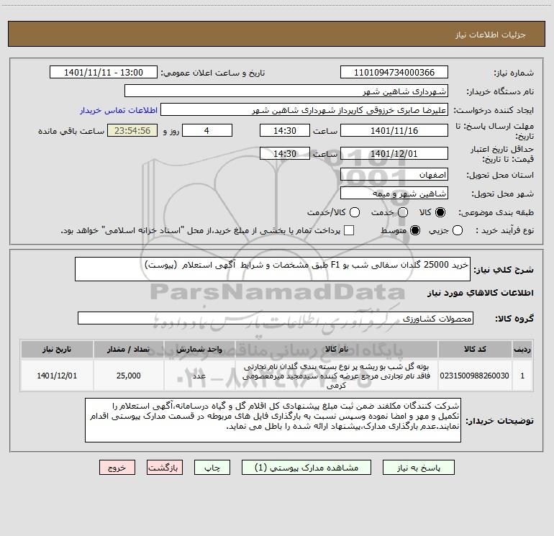Select the کالا/خدمت radio button
Image resolution: width=554 pixels, height=536 pixels.
[x=355, y=212]
